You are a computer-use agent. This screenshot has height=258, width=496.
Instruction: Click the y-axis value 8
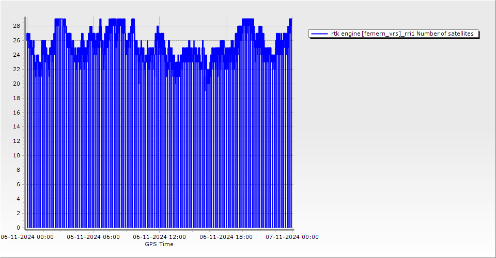tap(19, 170)
